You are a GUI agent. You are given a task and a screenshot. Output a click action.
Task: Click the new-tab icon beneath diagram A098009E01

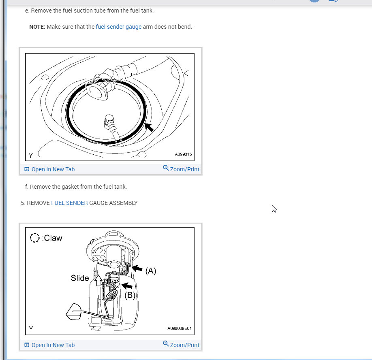pos(27,345)
